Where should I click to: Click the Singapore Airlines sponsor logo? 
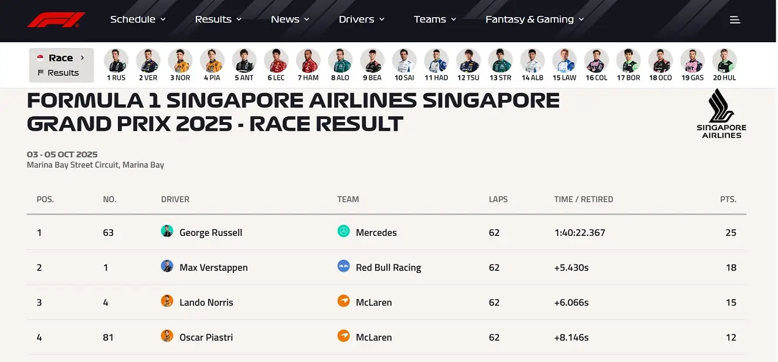(x=721, y=114)
